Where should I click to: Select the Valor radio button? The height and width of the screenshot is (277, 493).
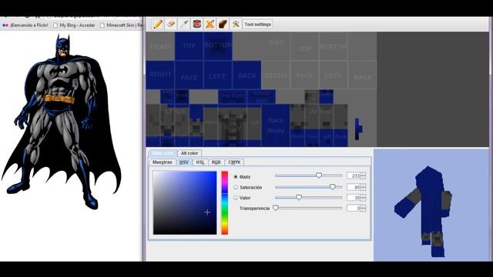[236, 198]
